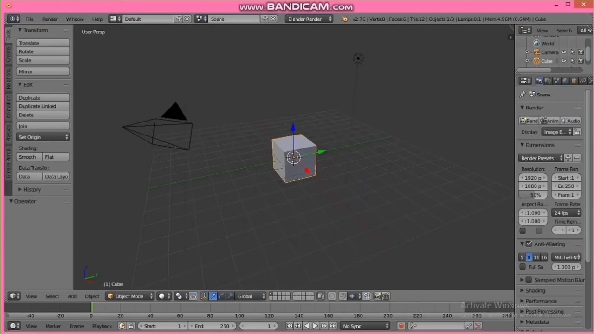Screen dimensions: 594x334
Task: Open the Object properties tab icon
Action: pos(574,81)
